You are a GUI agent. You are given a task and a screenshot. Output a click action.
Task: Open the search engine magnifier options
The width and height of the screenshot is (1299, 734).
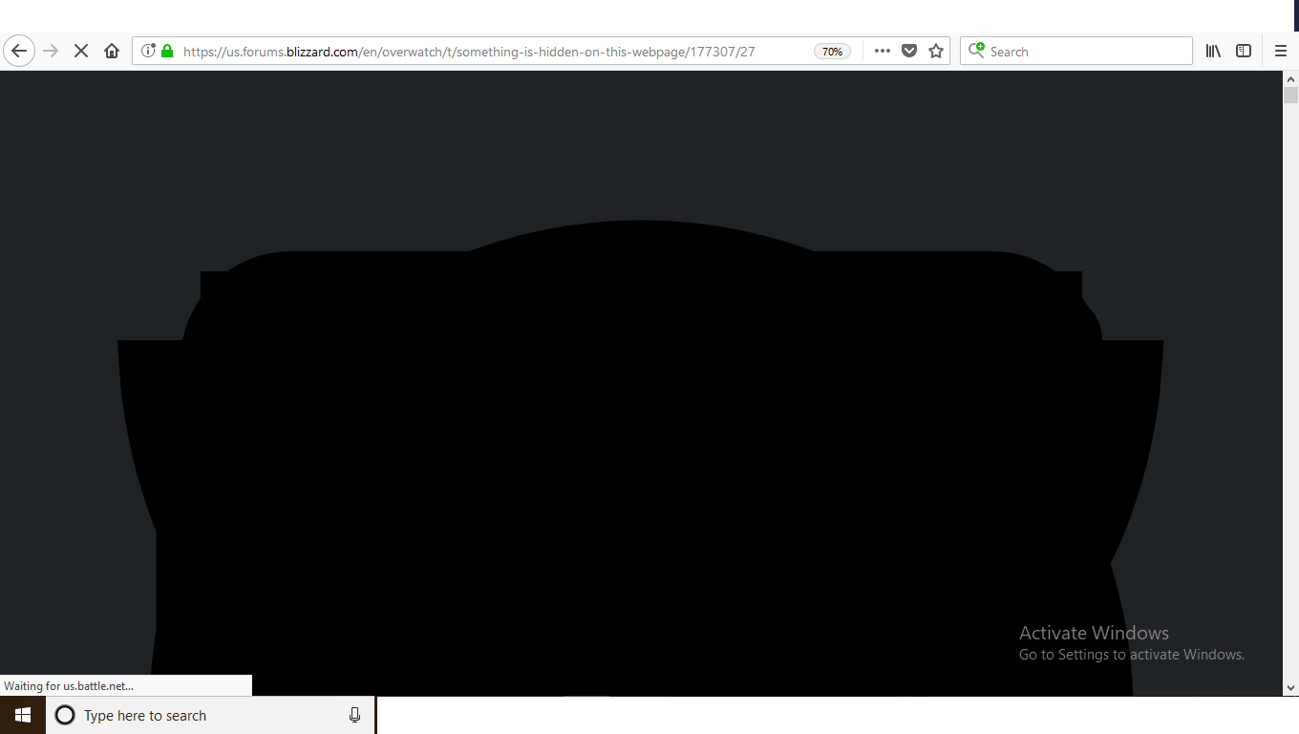[x=976, y=51]
